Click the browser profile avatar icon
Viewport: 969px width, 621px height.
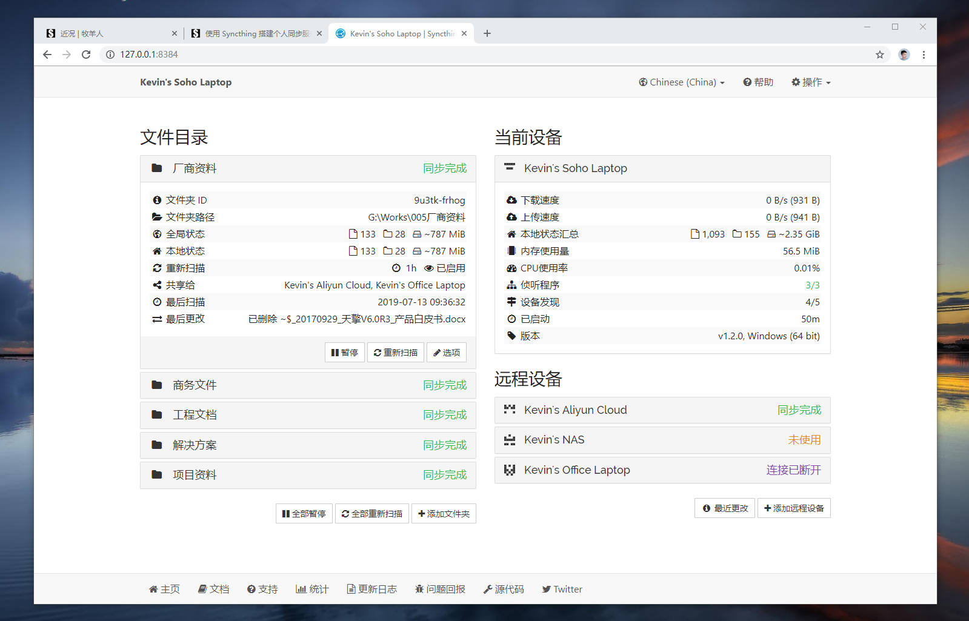point(904,55)
